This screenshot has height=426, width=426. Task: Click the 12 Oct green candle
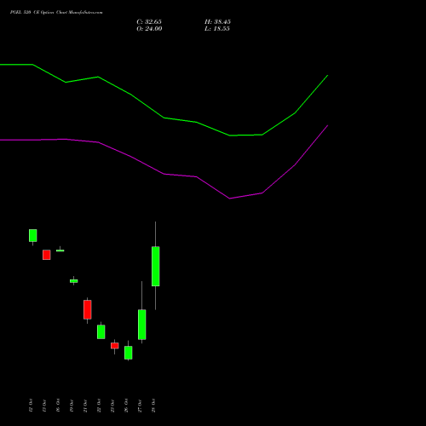pos(32,235)
